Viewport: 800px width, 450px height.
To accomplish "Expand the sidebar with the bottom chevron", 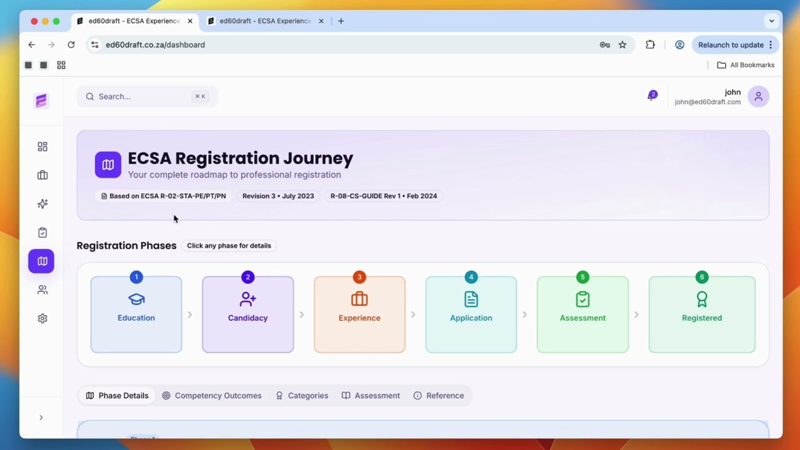I will point(41,417).
